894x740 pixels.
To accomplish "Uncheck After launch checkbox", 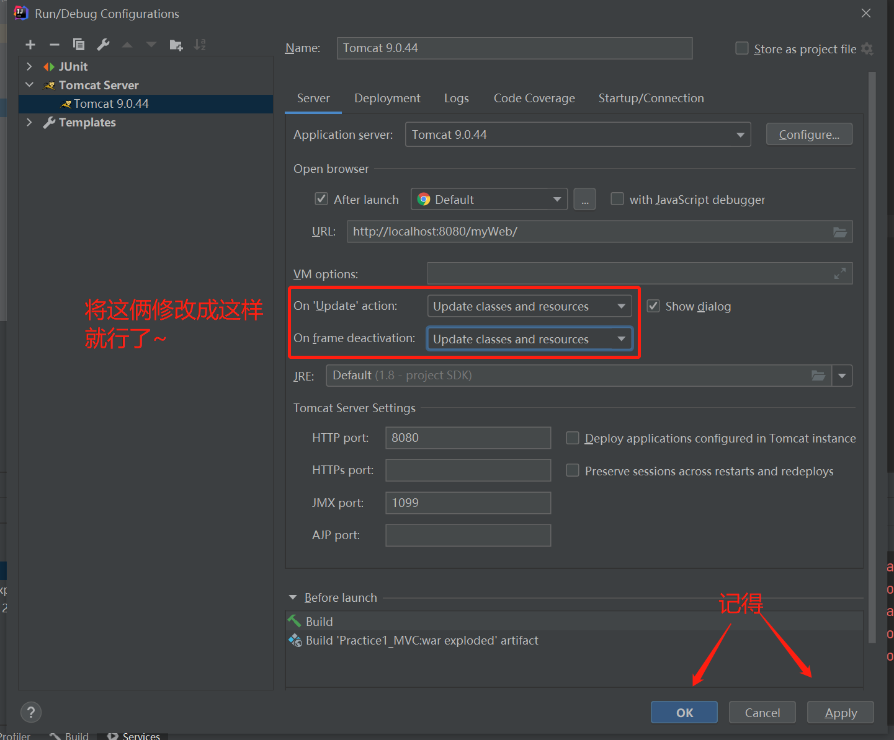I will point(321,199).
